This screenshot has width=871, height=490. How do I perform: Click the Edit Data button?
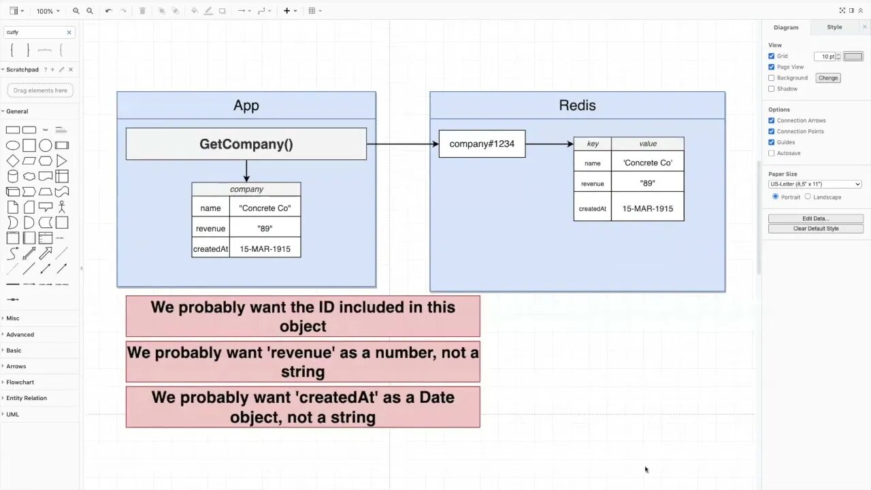[816, 218]
